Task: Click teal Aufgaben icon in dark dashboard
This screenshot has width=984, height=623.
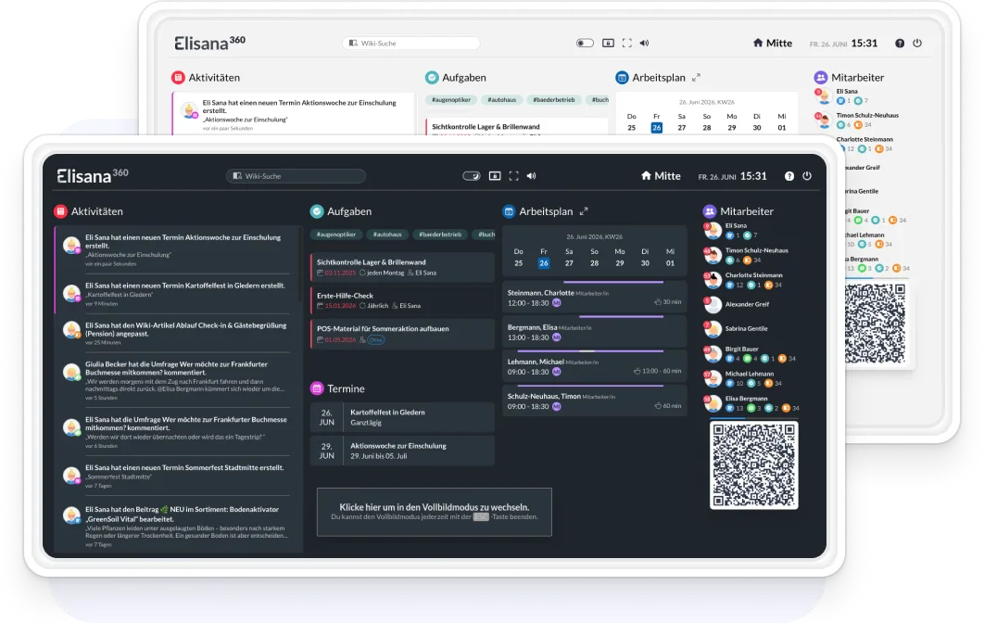Action: tap(317, 211)
